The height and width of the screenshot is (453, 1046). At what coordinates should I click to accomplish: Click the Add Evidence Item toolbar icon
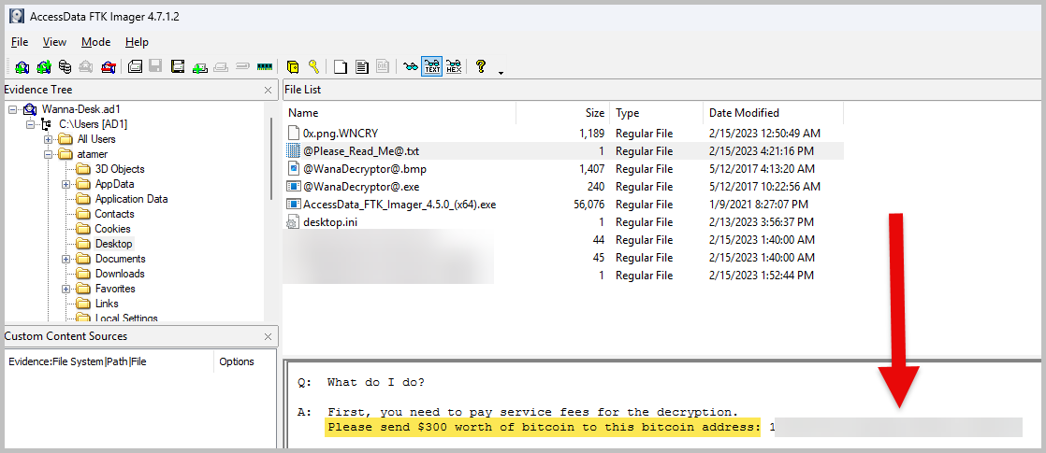(21, 66)
